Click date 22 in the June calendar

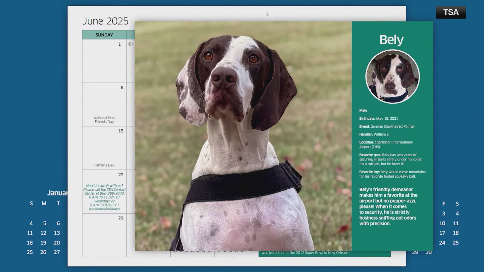(121, 174)
